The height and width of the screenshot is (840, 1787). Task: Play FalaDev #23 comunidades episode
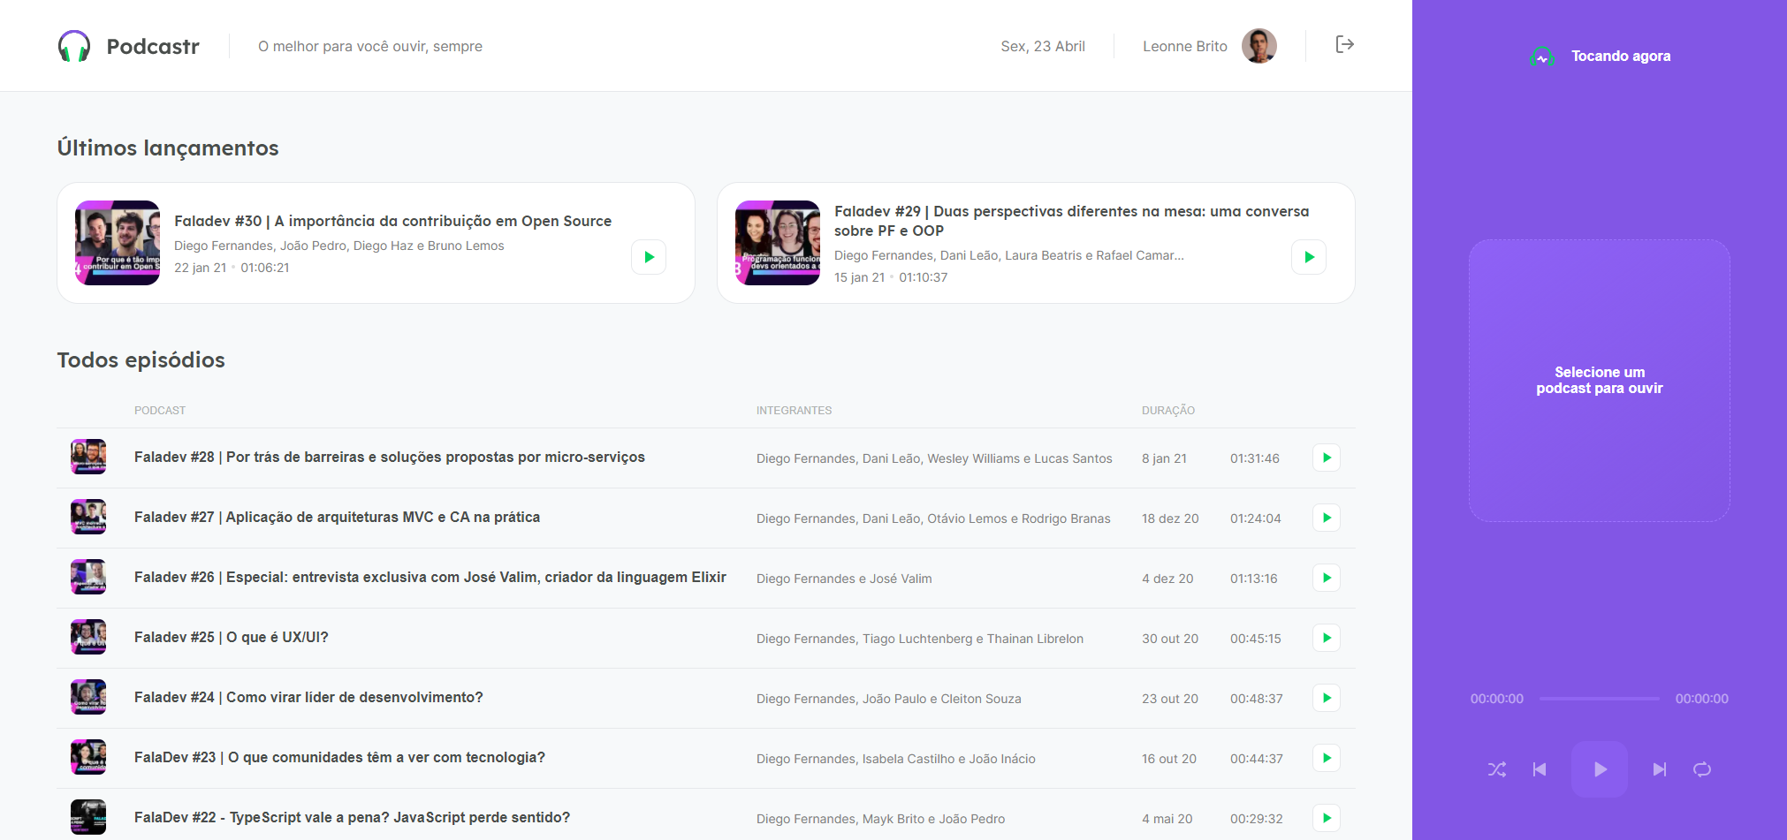tap(1327, 758)
